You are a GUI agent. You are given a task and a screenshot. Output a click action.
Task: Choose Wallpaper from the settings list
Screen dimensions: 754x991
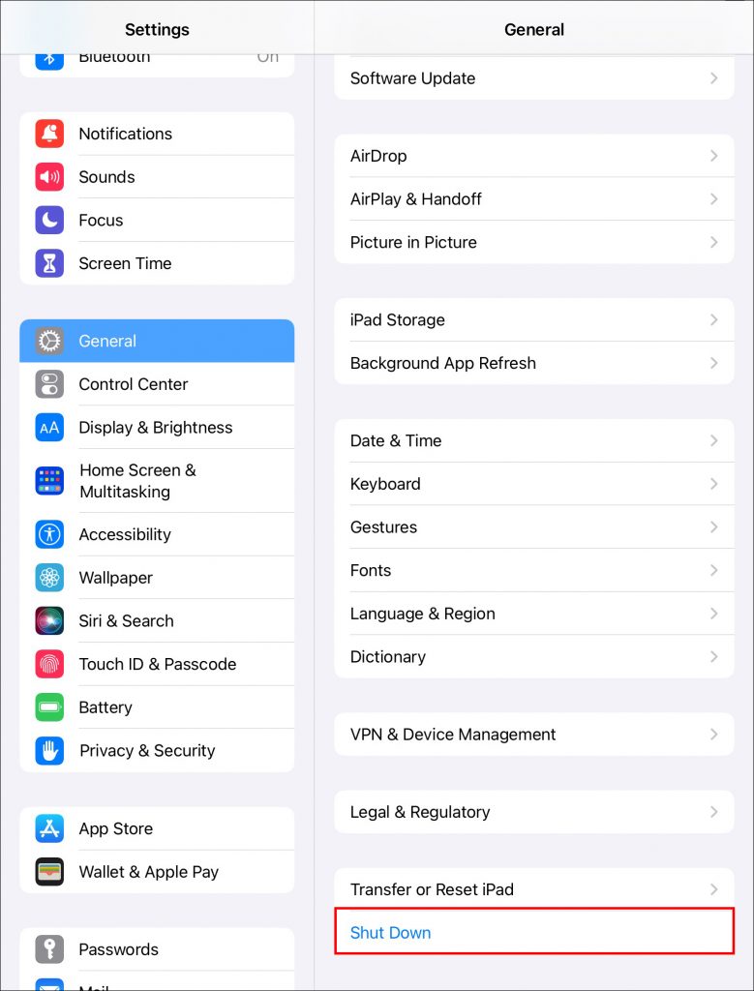(x=157, y=578)
